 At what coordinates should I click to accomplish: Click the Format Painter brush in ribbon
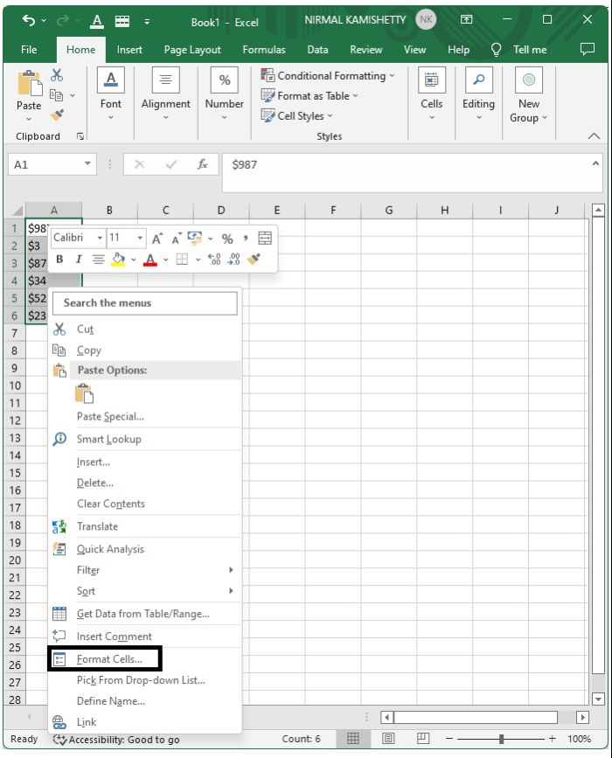pos(57,115)
